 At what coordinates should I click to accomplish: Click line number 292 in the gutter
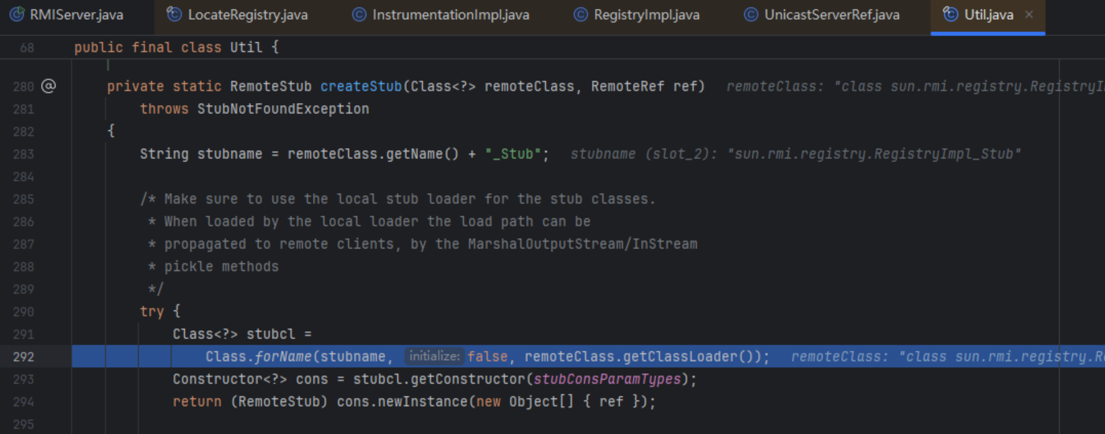[23, 357]
